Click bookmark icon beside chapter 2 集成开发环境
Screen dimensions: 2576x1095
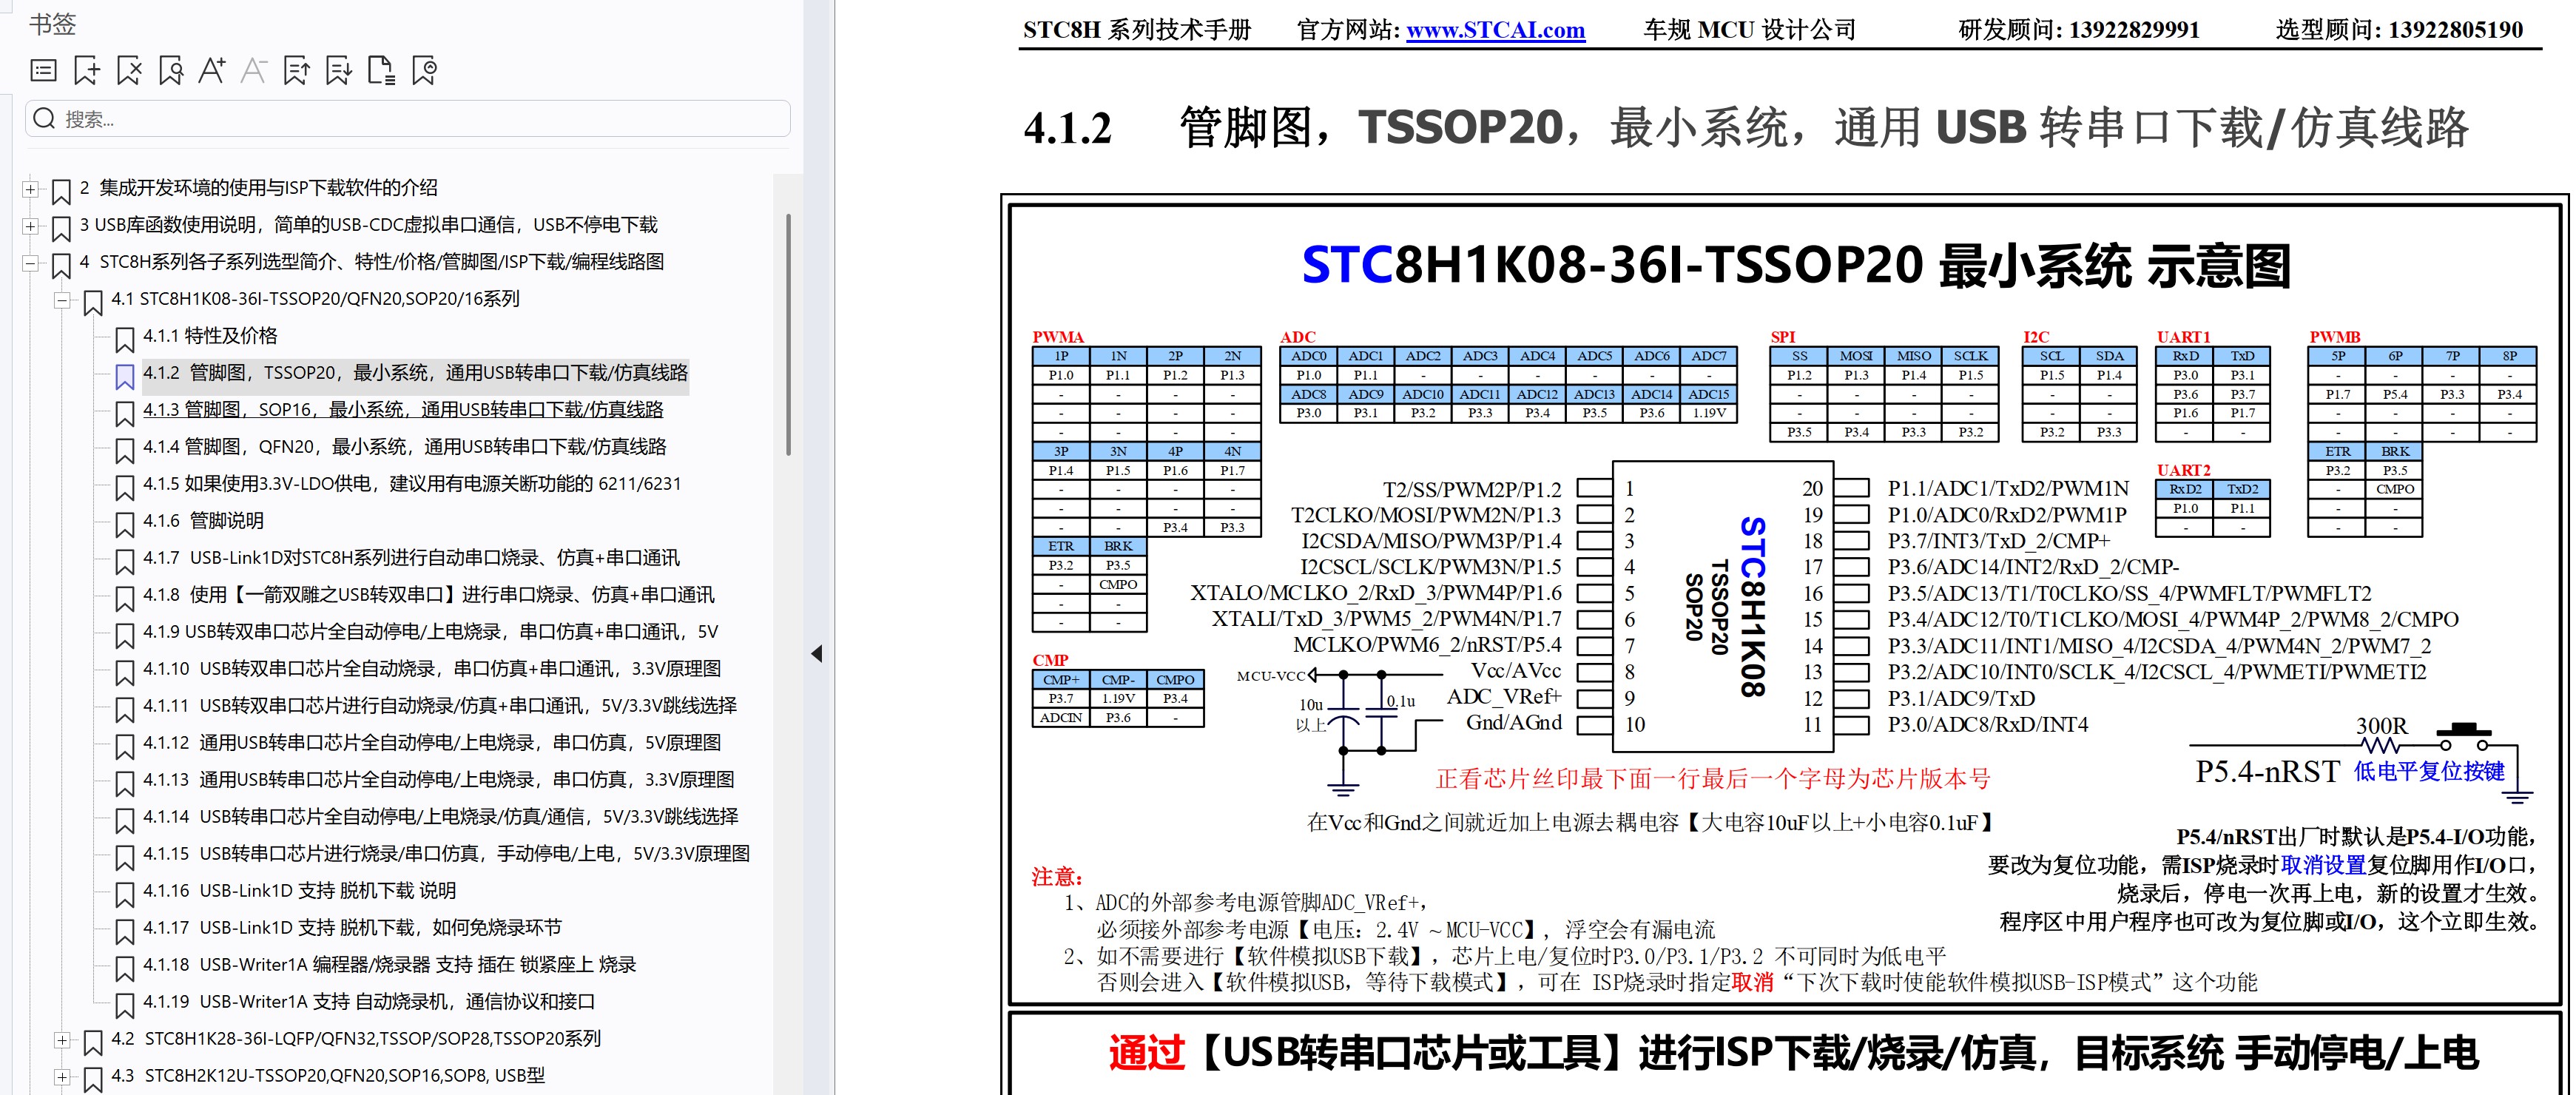click(x=61, y=191)
